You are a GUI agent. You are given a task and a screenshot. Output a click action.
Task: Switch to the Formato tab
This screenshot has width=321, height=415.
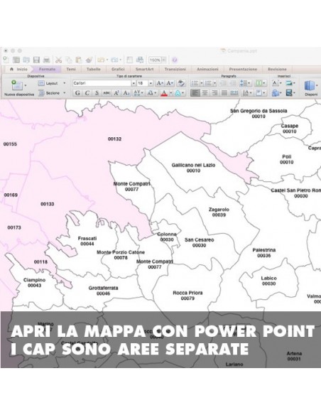click(x=47, y=70)
